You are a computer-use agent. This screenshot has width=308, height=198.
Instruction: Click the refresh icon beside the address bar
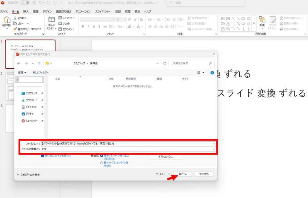(165, 63)
